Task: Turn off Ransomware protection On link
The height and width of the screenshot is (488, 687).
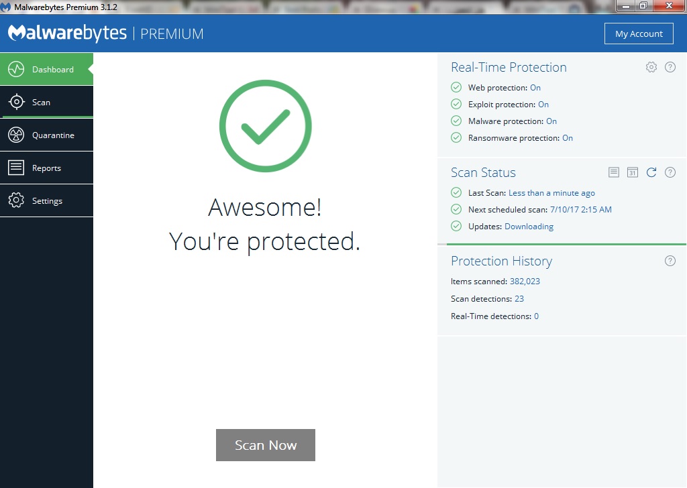Action: coord(568,138)
